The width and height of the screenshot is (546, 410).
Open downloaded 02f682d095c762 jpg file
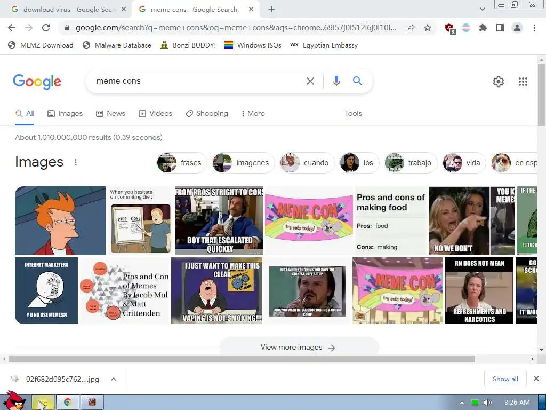tap(55, 379)
